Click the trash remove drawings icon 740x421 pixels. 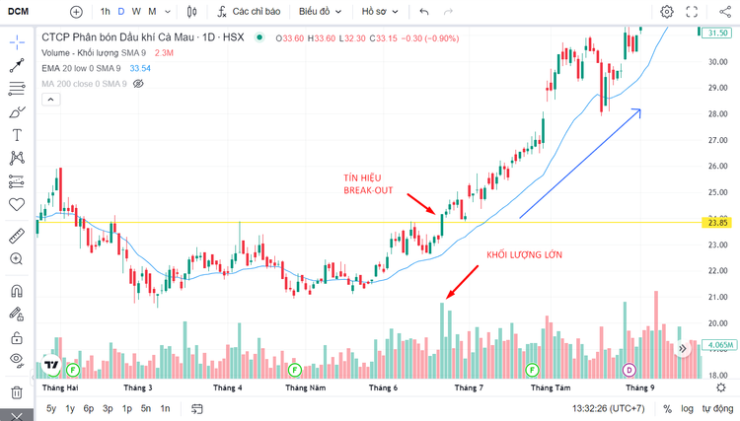[x=17, y=392]
